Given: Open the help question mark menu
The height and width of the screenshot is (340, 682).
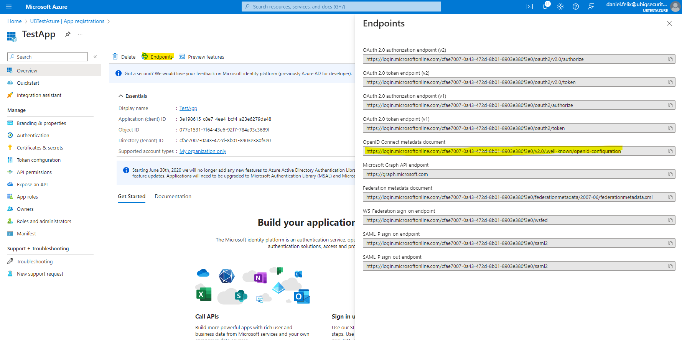Looking at the screenshot, I should [x=576, y=7].
